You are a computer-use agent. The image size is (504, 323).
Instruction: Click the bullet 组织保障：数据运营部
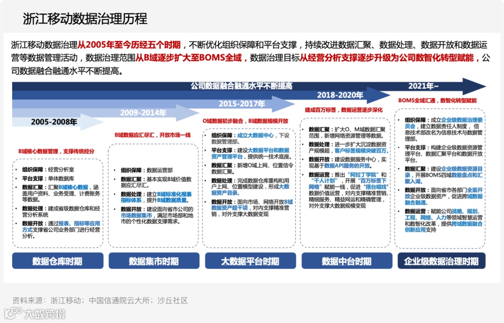[x=147, y=170]
